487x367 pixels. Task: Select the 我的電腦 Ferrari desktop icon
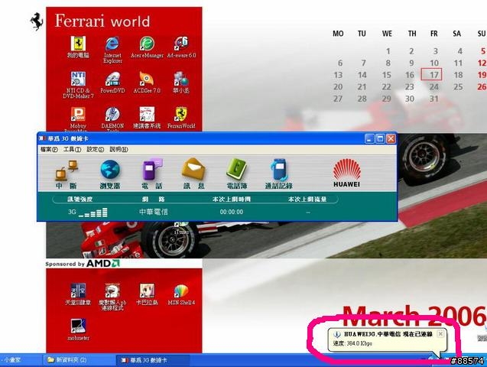tap(78, 47)
